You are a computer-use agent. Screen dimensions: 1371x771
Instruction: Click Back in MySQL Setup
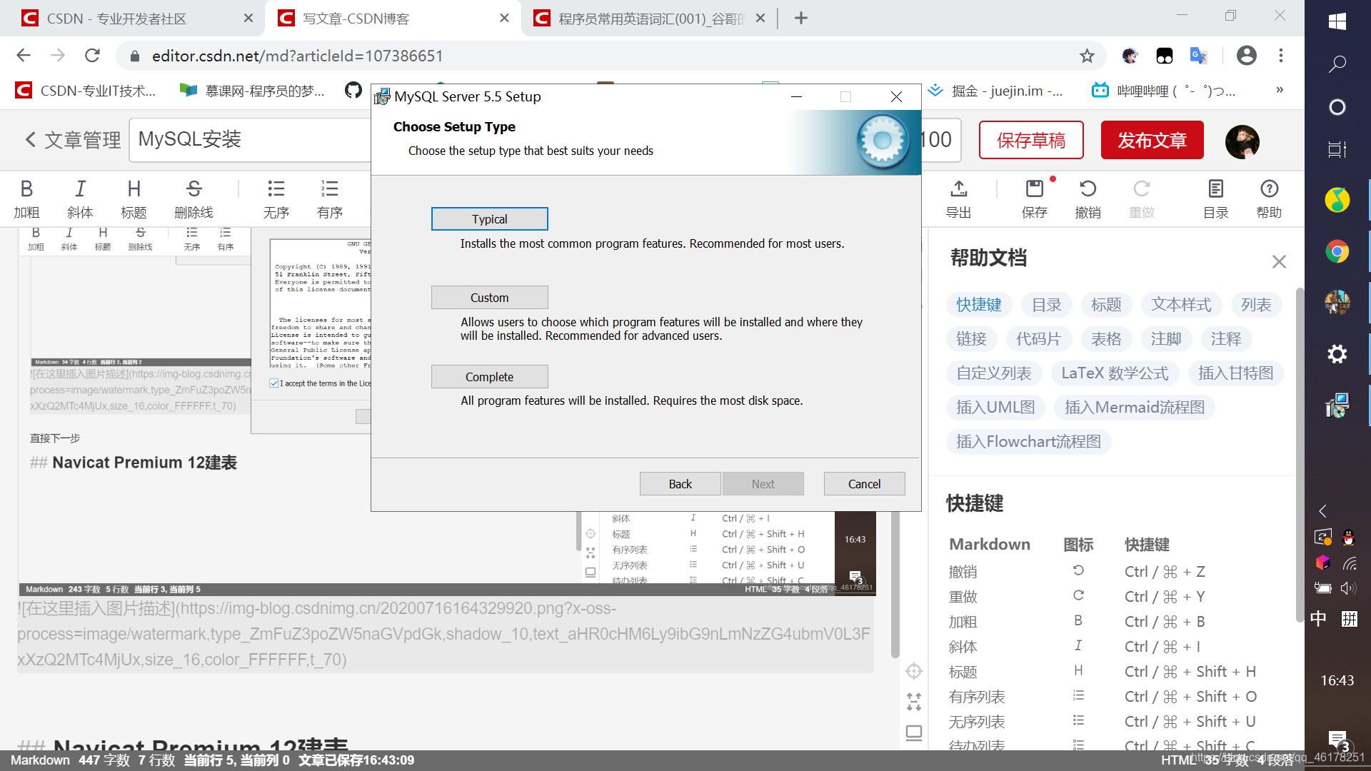680,484
